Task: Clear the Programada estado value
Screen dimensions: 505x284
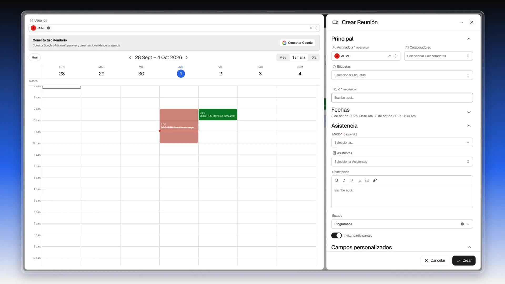Action: 462,224
